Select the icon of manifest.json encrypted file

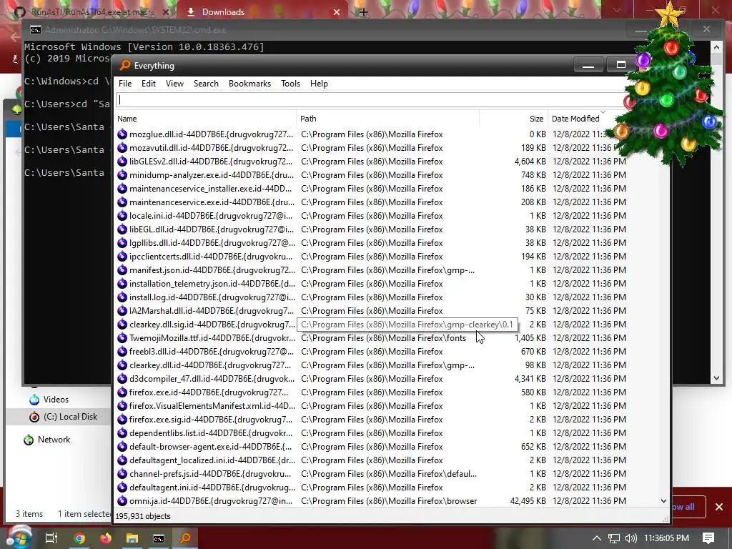coord(122,269)
